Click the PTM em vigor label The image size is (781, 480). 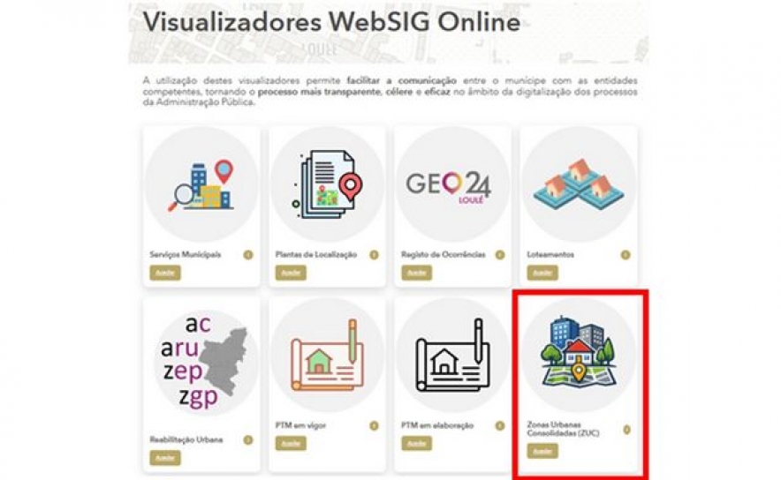(300, 426)
